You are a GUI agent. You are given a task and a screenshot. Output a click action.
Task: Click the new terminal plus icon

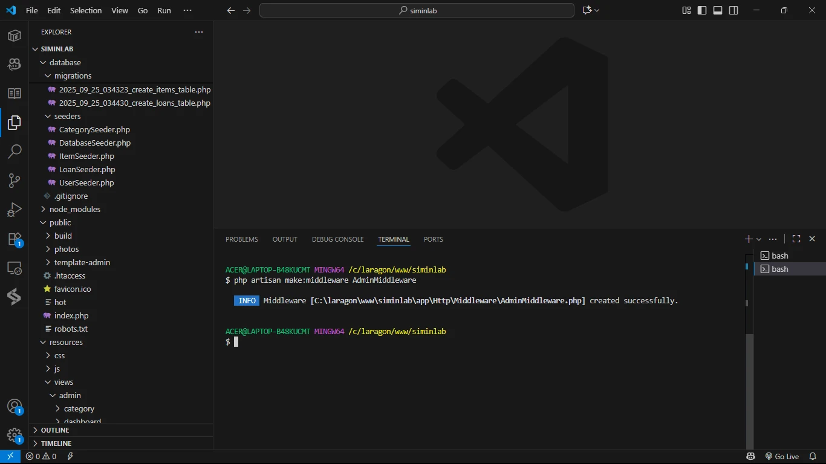(x=749, y=239)
